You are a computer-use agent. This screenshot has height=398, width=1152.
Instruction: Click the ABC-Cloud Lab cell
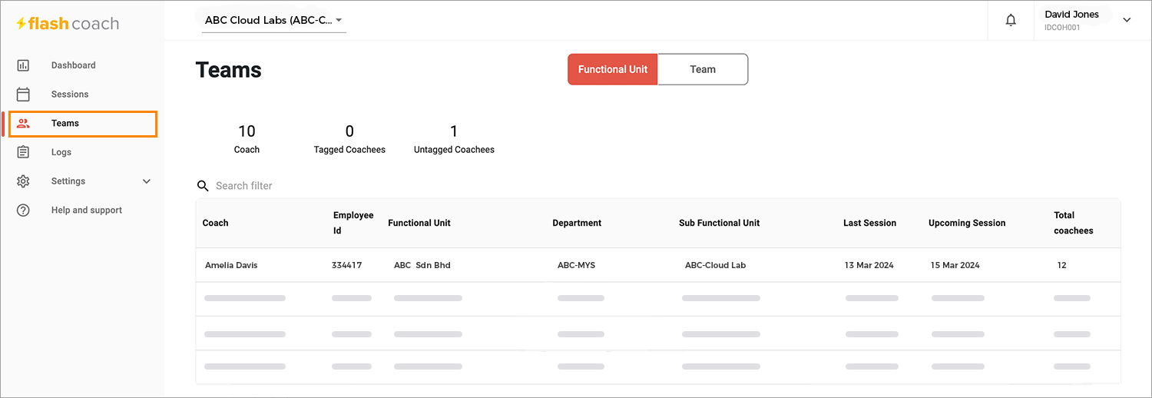(715, 265)
